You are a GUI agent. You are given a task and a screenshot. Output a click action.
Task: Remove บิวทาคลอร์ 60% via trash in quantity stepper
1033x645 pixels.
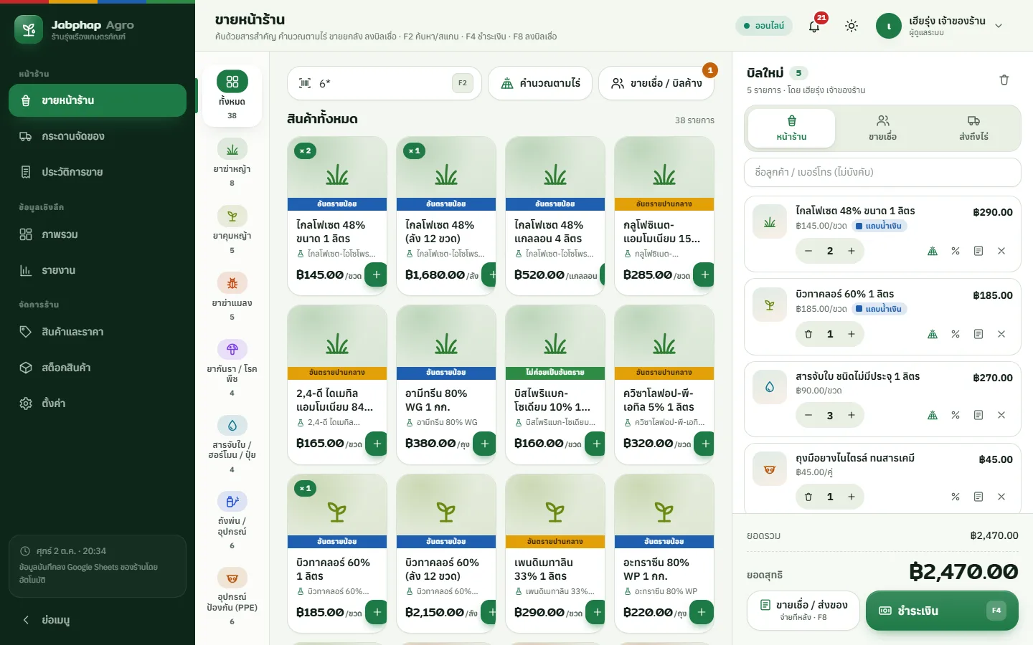coord(808,334)
